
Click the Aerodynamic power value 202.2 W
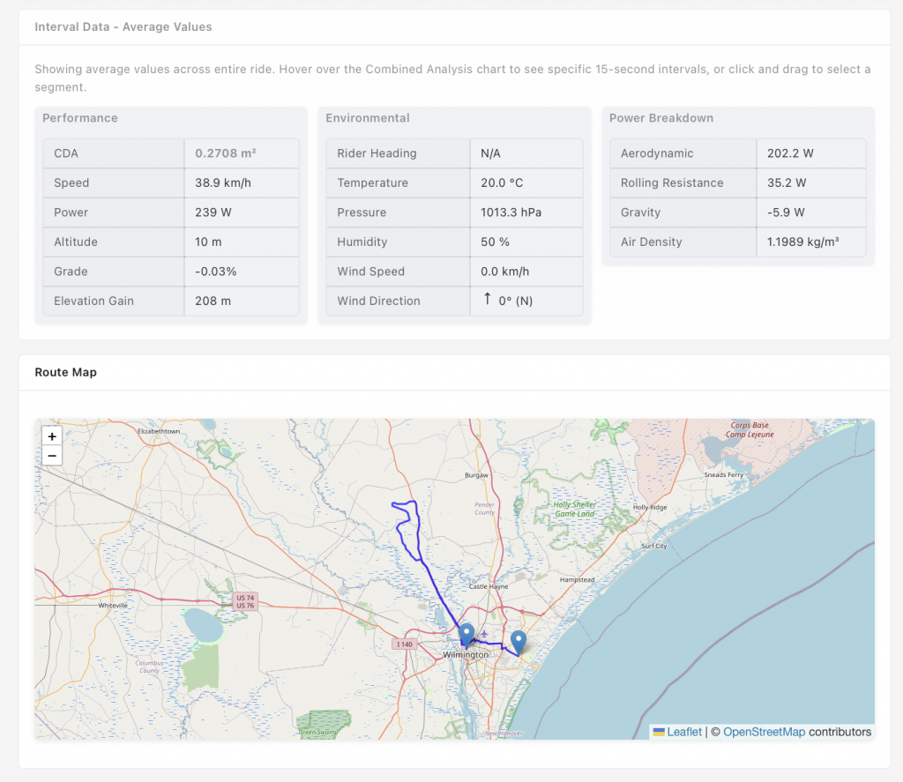coord(790,153)
